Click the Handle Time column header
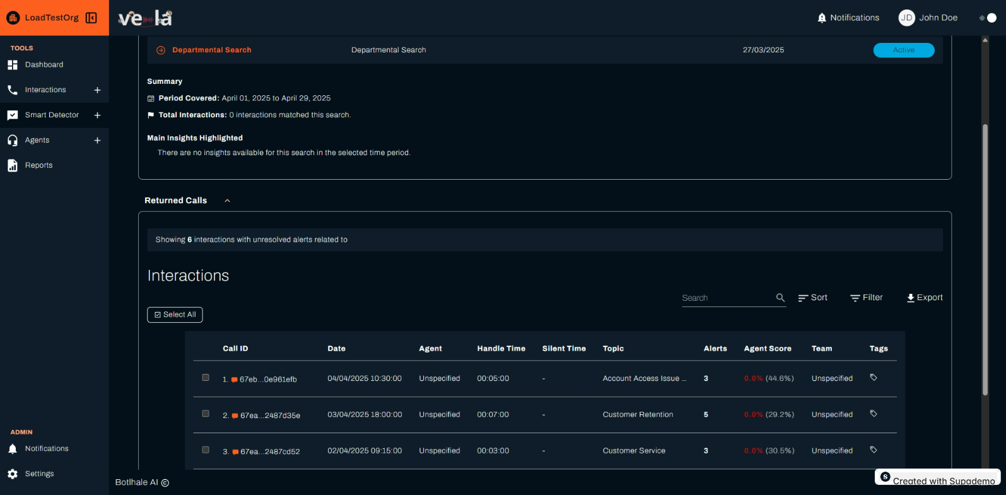Viewport: 1006px width, 495px height. pos(501,349)
